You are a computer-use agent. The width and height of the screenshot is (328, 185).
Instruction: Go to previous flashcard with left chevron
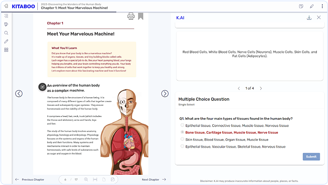pyautogui.click(x=239, y=88)
